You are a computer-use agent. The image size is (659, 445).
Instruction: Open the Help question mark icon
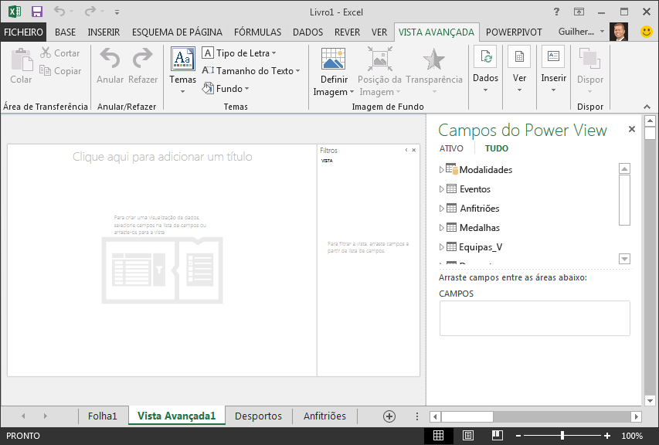(x=556, y=12)
